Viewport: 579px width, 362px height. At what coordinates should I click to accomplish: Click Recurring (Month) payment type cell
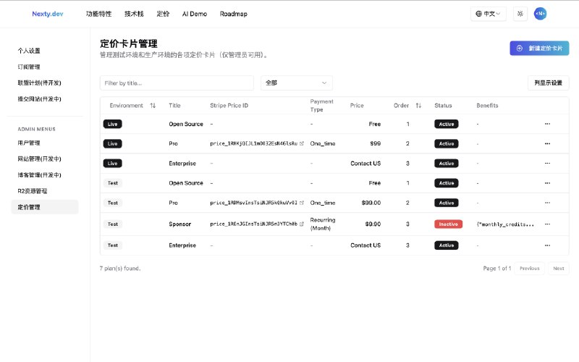point(323,224)
